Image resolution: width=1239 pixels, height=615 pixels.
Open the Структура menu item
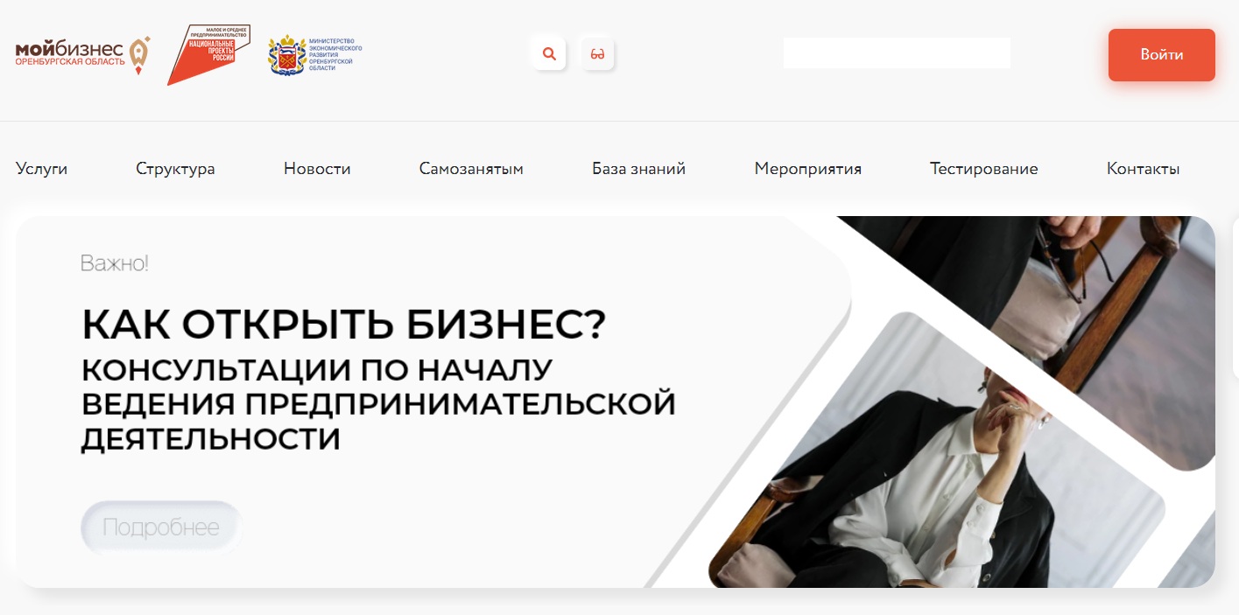tap(175, 169)
